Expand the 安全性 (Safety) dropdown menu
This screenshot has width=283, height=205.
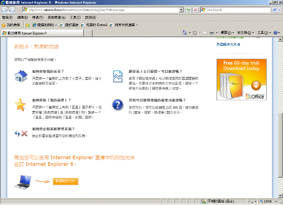pos(245,33)
